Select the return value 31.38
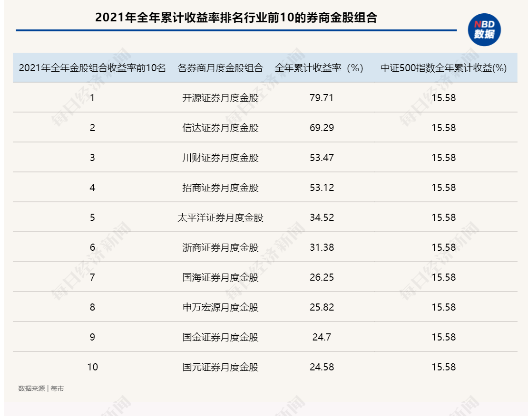528x416 pixels. tap(322, 247)
